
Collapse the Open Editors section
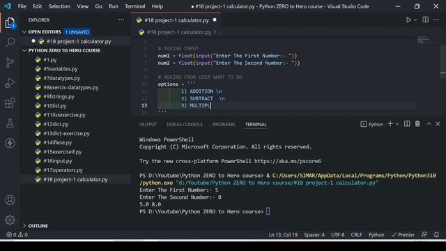click(24, 32)
